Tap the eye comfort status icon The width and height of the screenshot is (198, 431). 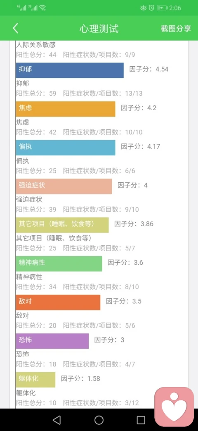pyautogui.click(x=143, y=8)
